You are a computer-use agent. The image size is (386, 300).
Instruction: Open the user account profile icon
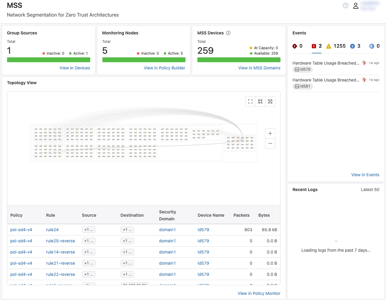(x=356, y=6)
